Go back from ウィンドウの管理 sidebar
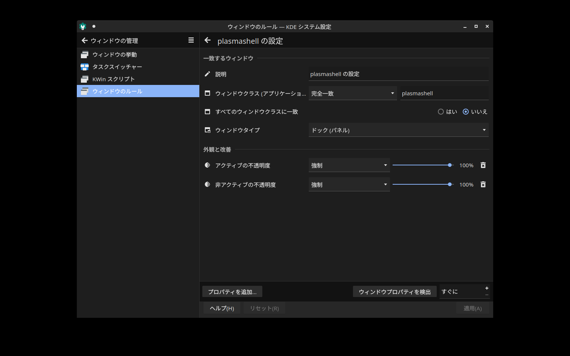Viewport: 570px width, 356px height. point(84,40)
